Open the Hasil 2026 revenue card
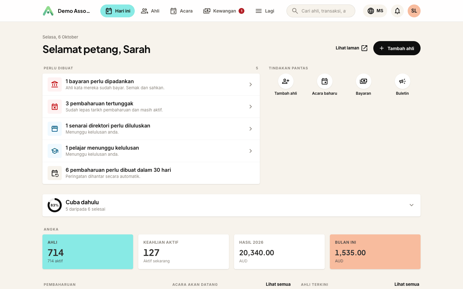 tap(279, 252)
